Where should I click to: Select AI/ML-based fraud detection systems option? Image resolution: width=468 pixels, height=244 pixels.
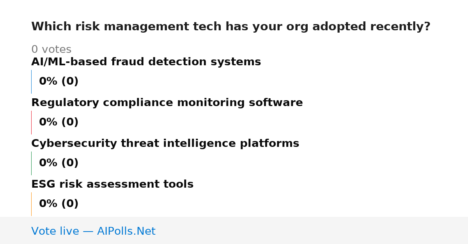[x=146, y=62]
